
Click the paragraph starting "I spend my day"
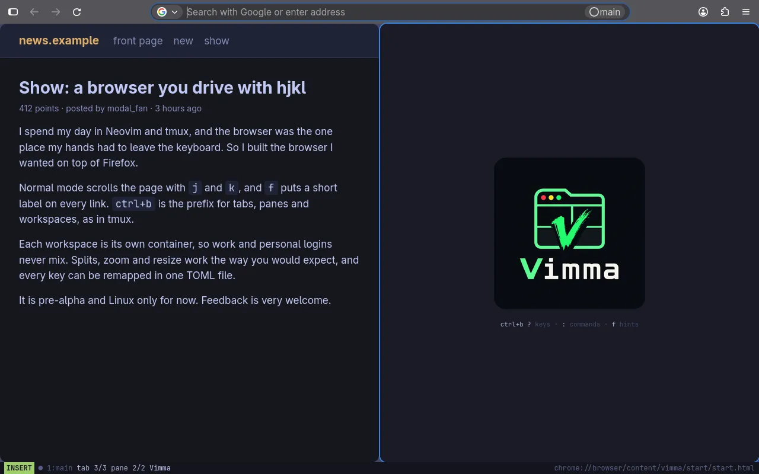click(176, 147)
